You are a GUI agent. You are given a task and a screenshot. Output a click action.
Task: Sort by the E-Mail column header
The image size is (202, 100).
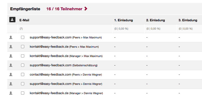(24, 20)
